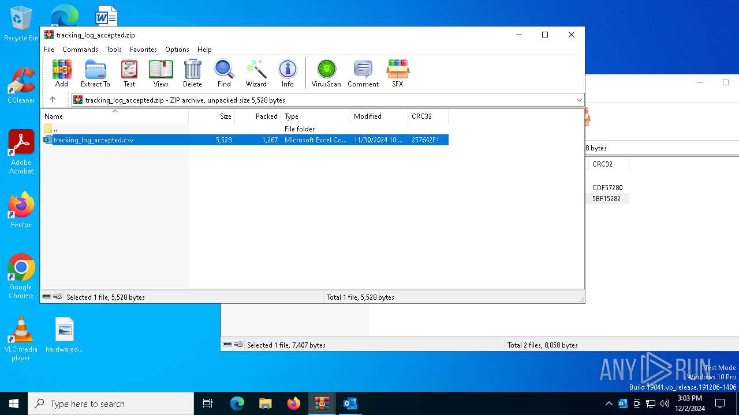Open Microsoft Edge from the taskbar
739x415 pixels.
click(x=237, y=403)
